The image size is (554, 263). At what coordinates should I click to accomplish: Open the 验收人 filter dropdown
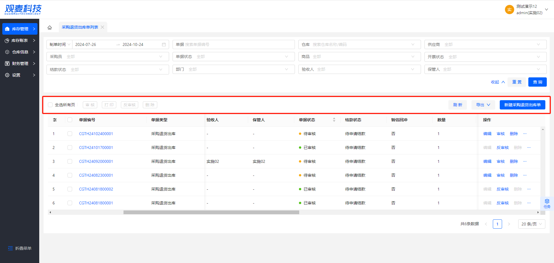(x=360, y=69)
